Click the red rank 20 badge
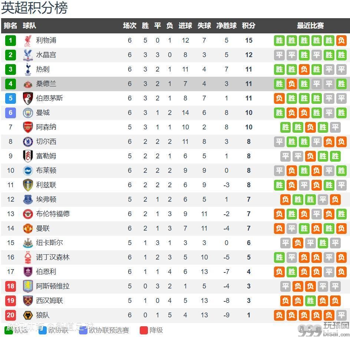The height and width of the screenshot is (337, 350). coord(10,315)
